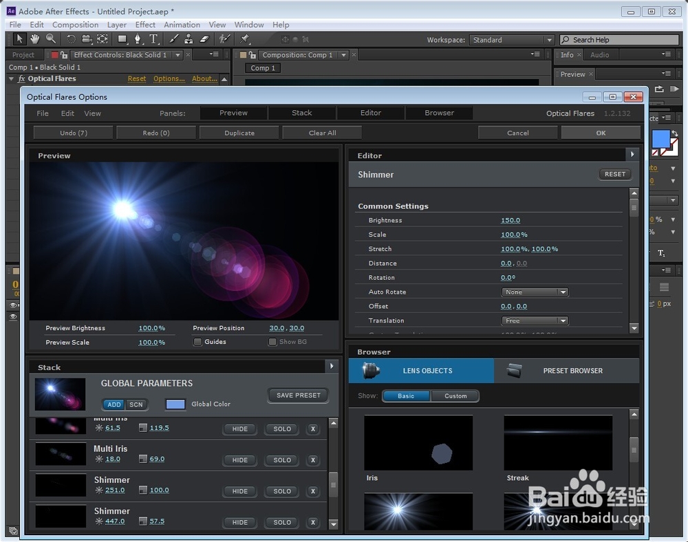The width and height of the screenshot is (688, 542).
Task: Open the Workspace Standard dropdown
Action: click(x=512, y=40)
